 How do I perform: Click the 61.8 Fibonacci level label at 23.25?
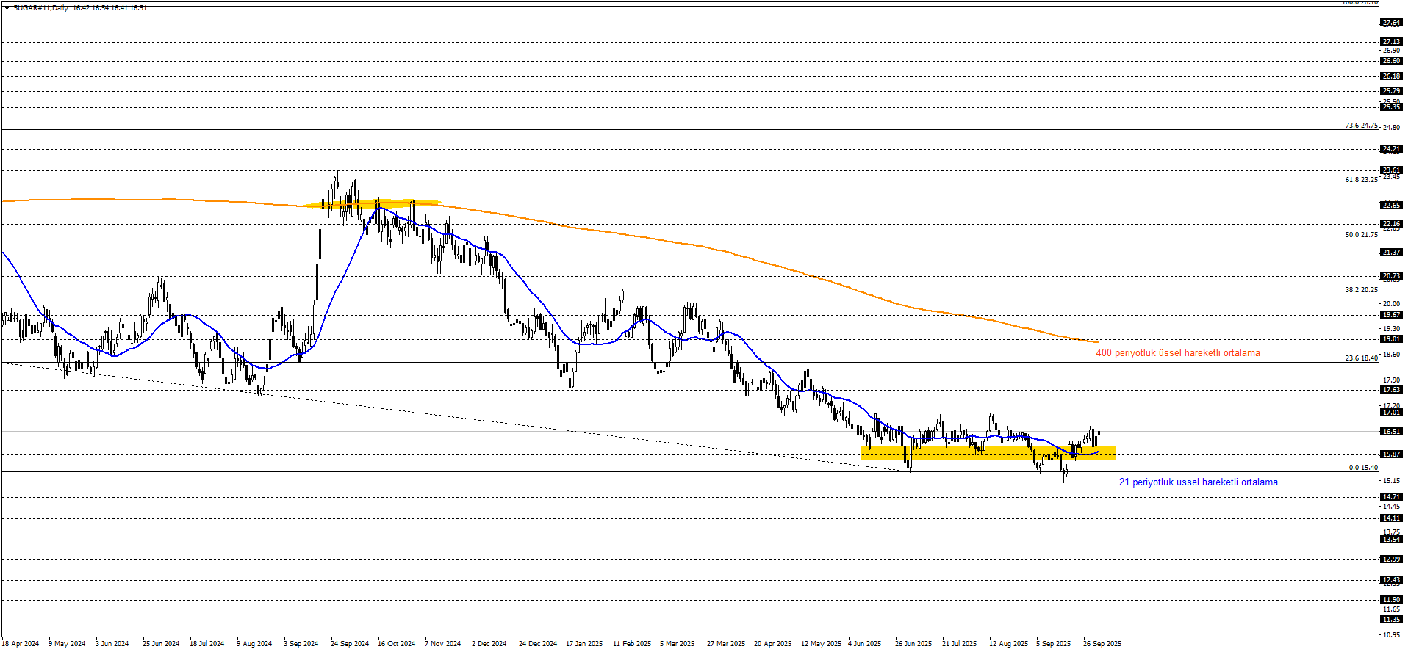tap(1361, 180)
